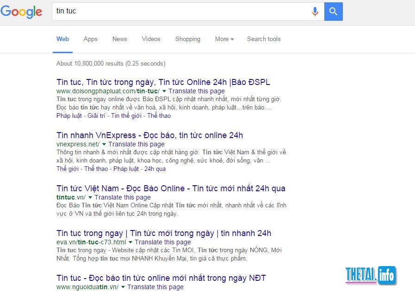Switch to the News tab
415x291 pixels.
(119, 39)
